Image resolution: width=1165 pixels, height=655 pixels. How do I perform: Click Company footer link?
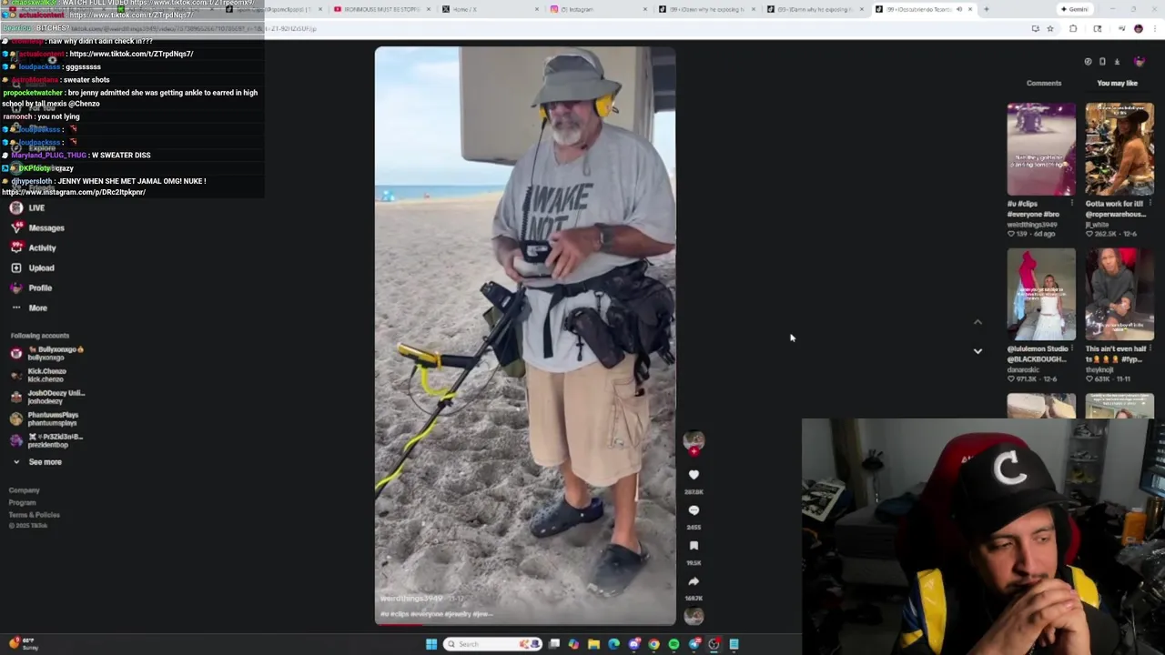tap(25, 490)
